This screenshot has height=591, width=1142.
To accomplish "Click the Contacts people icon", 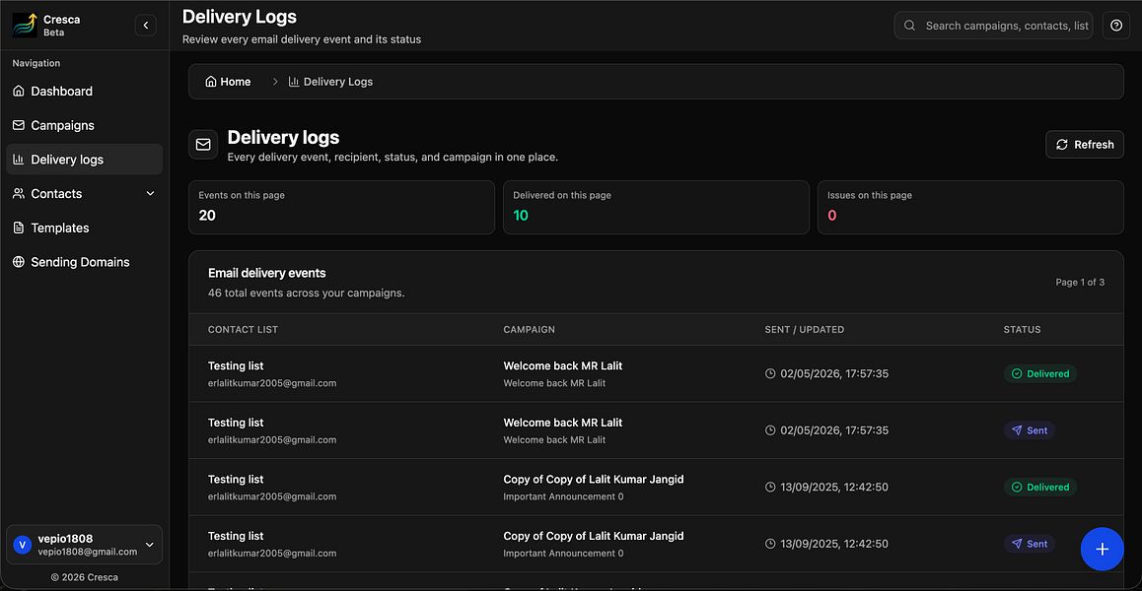I will point(19,194).
